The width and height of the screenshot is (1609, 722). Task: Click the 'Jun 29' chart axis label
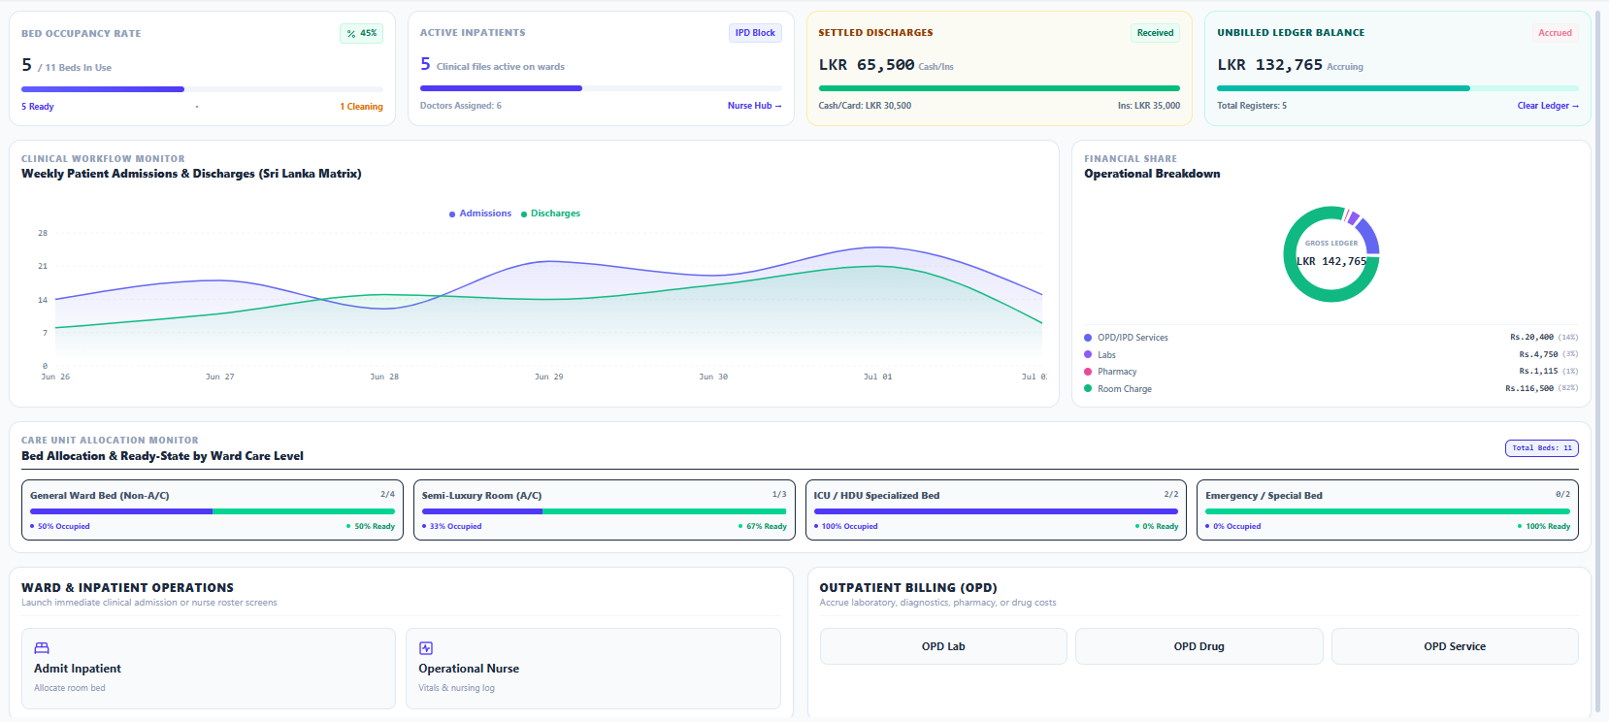pos(549,377)
